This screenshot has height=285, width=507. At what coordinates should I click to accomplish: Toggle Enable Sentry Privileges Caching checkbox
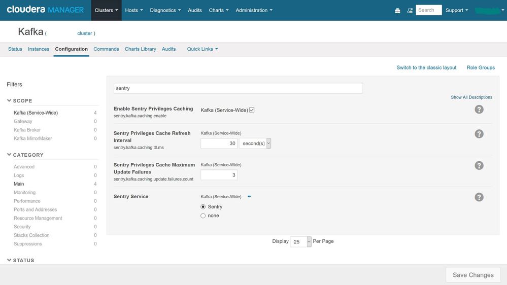[x=252, y=110]
